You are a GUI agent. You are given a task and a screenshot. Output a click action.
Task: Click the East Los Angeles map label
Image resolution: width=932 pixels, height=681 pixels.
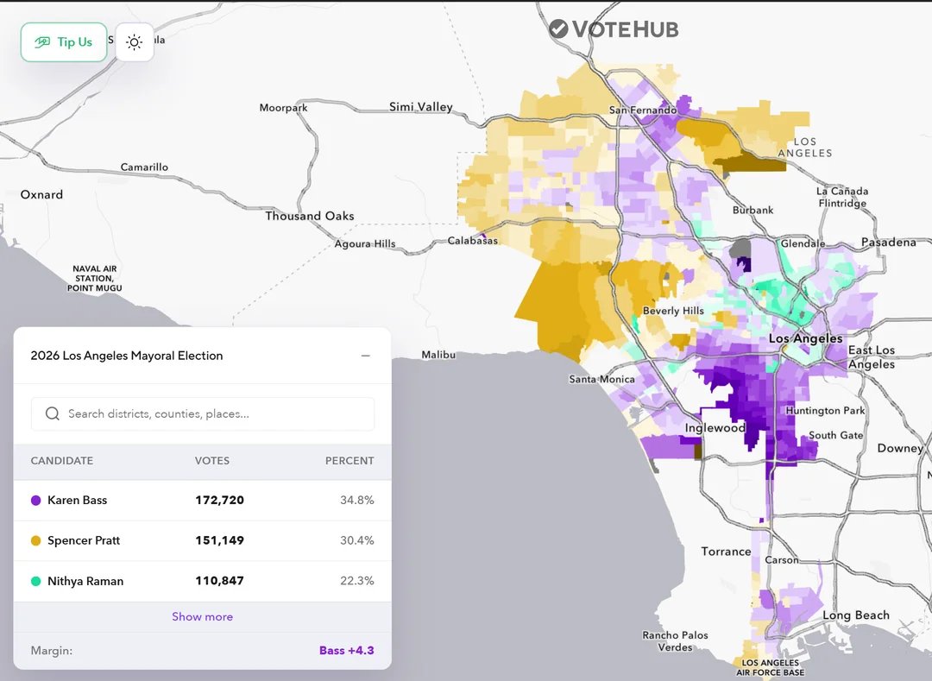872,357
